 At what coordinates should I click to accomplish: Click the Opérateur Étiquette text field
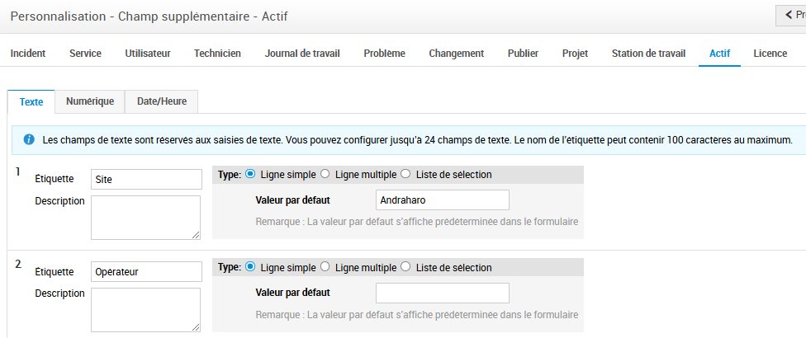point(145,272)
